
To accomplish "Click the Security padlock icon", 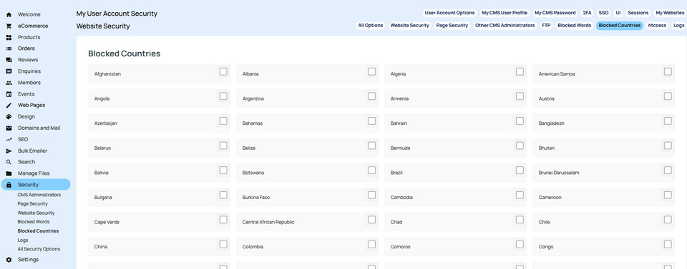I will (x=9, y=185).
